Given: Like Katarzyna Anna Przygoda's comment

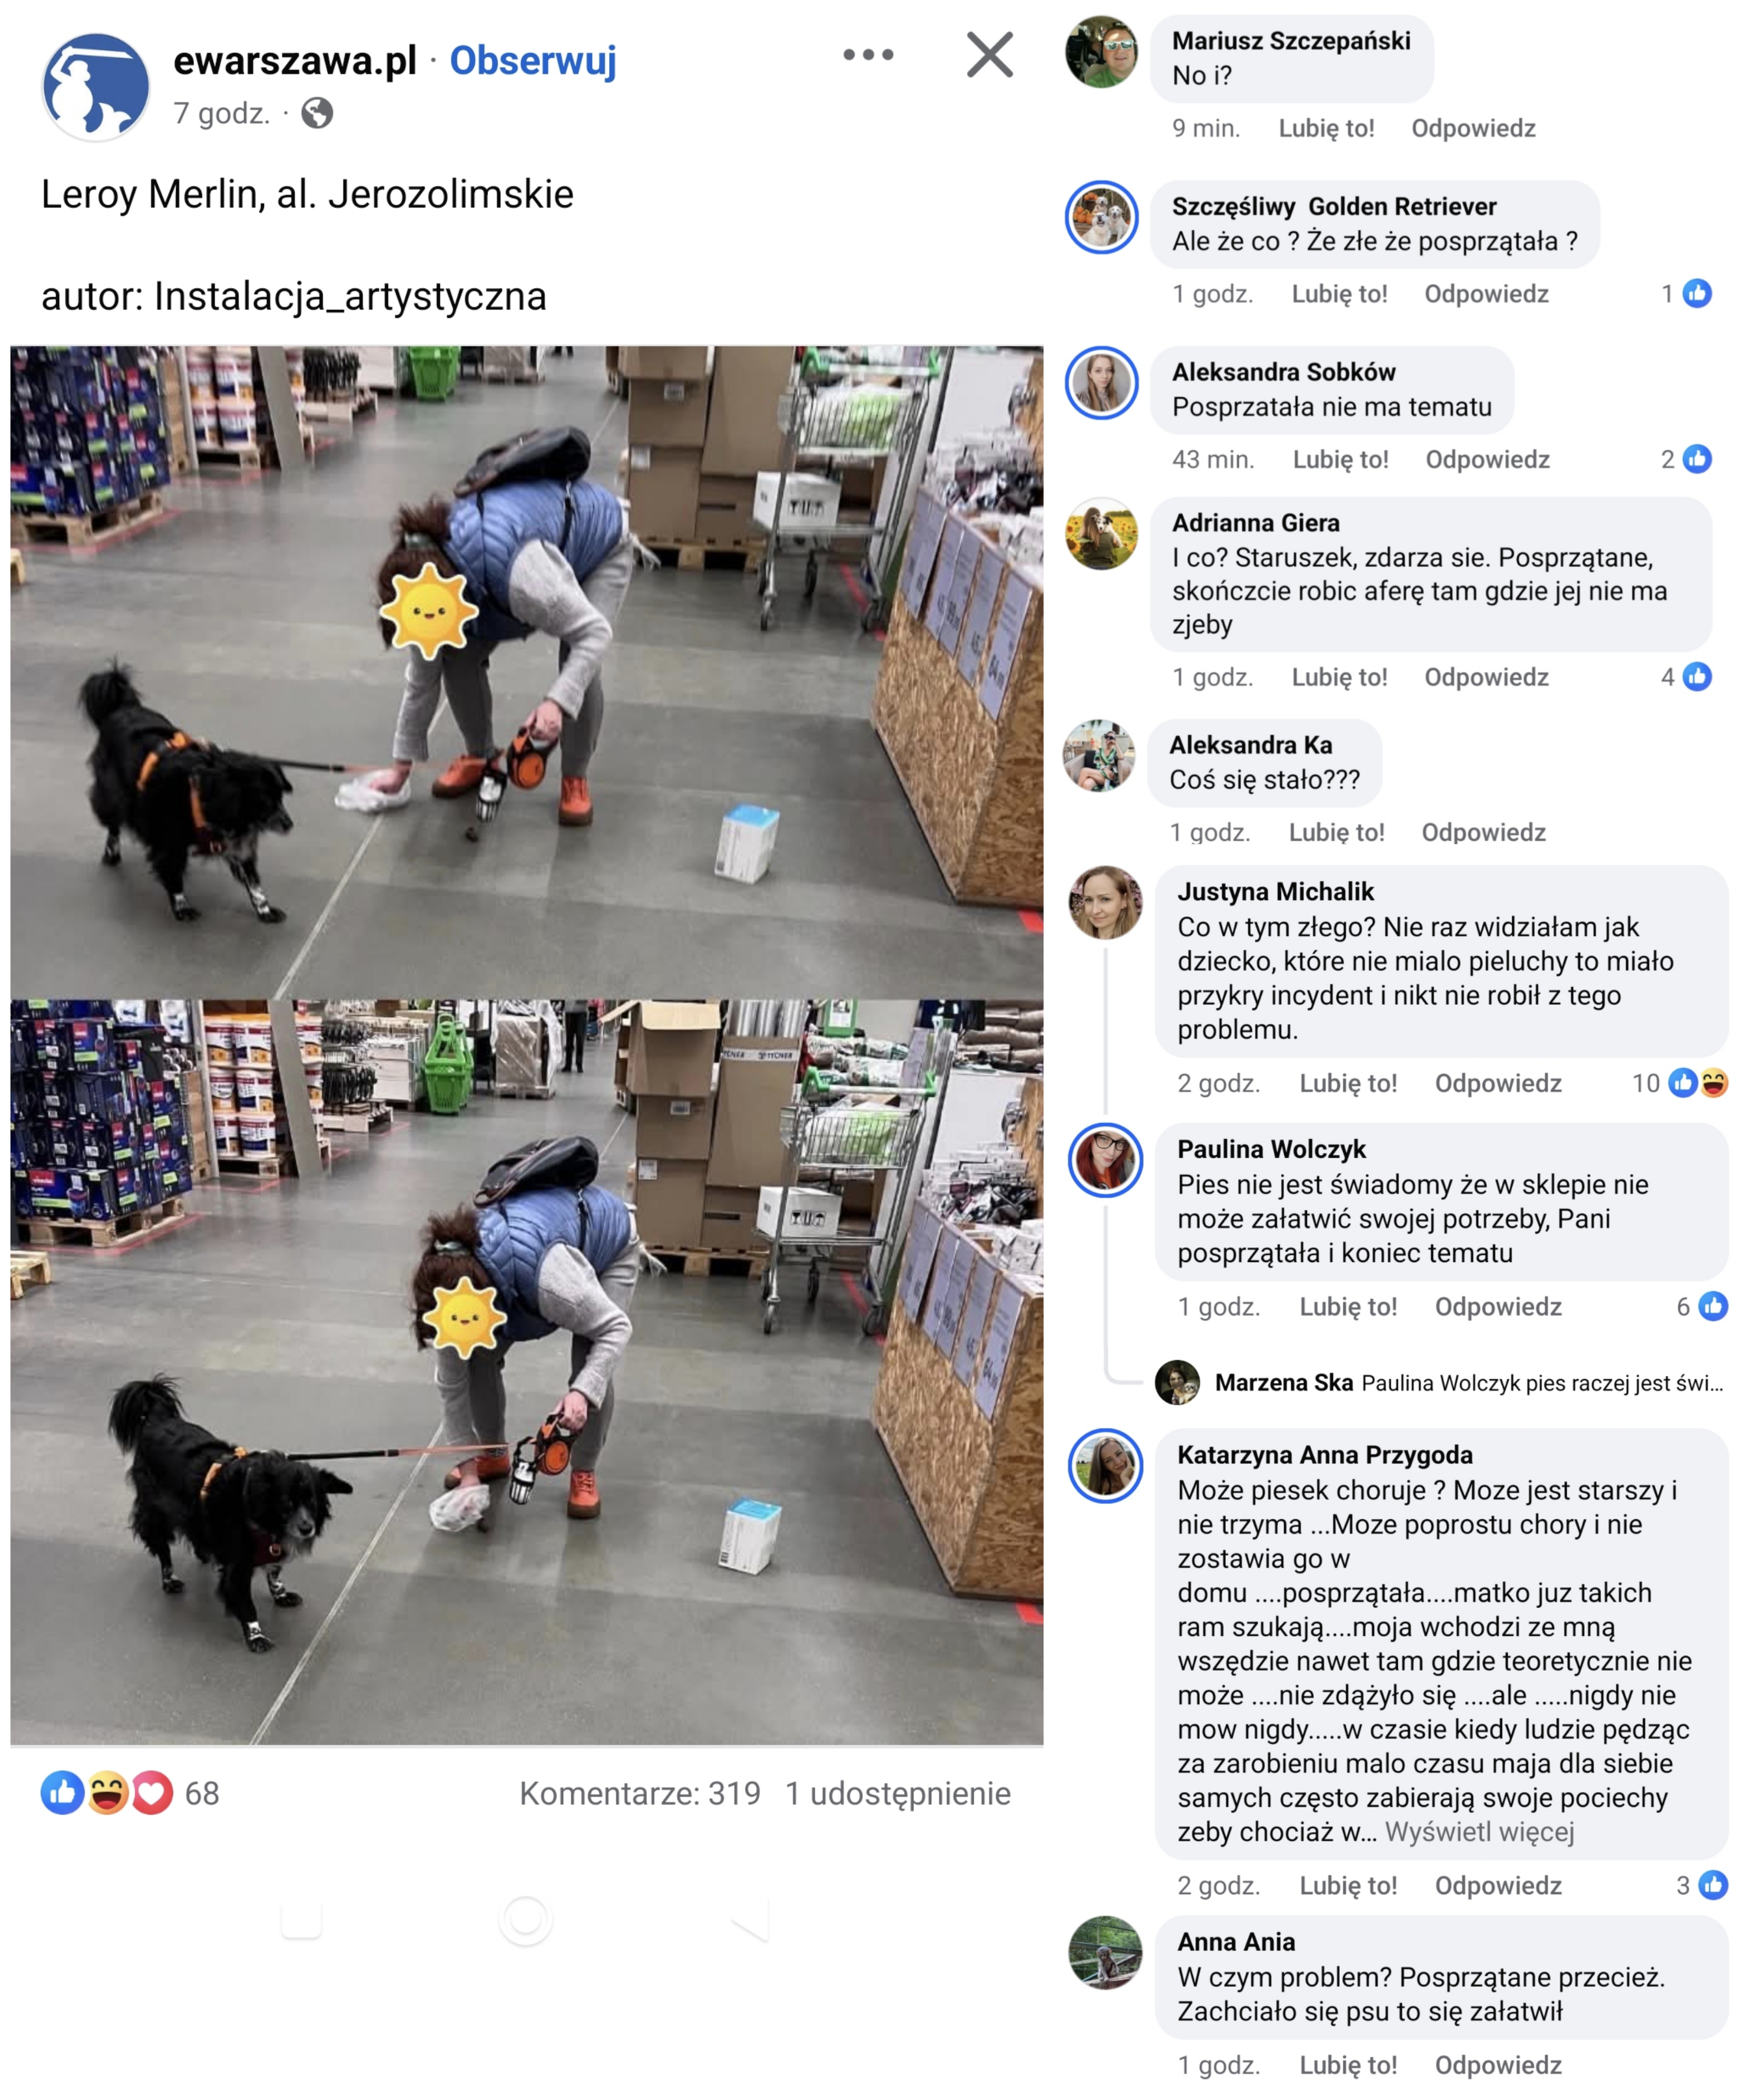Looking at the screenshot, I should 1348,1886.
